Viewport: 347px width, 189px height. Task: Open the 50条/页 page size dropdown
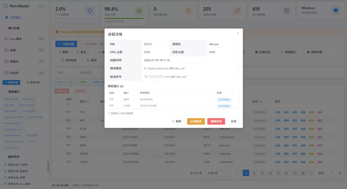coord(218,173)
